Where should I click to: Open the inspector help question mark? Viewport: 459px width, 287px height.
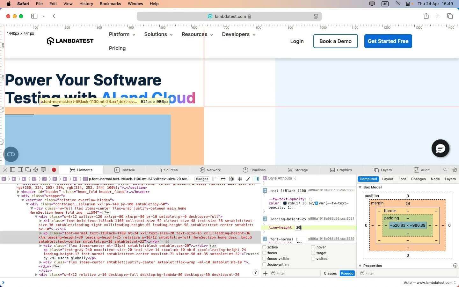tap(255, 273)
